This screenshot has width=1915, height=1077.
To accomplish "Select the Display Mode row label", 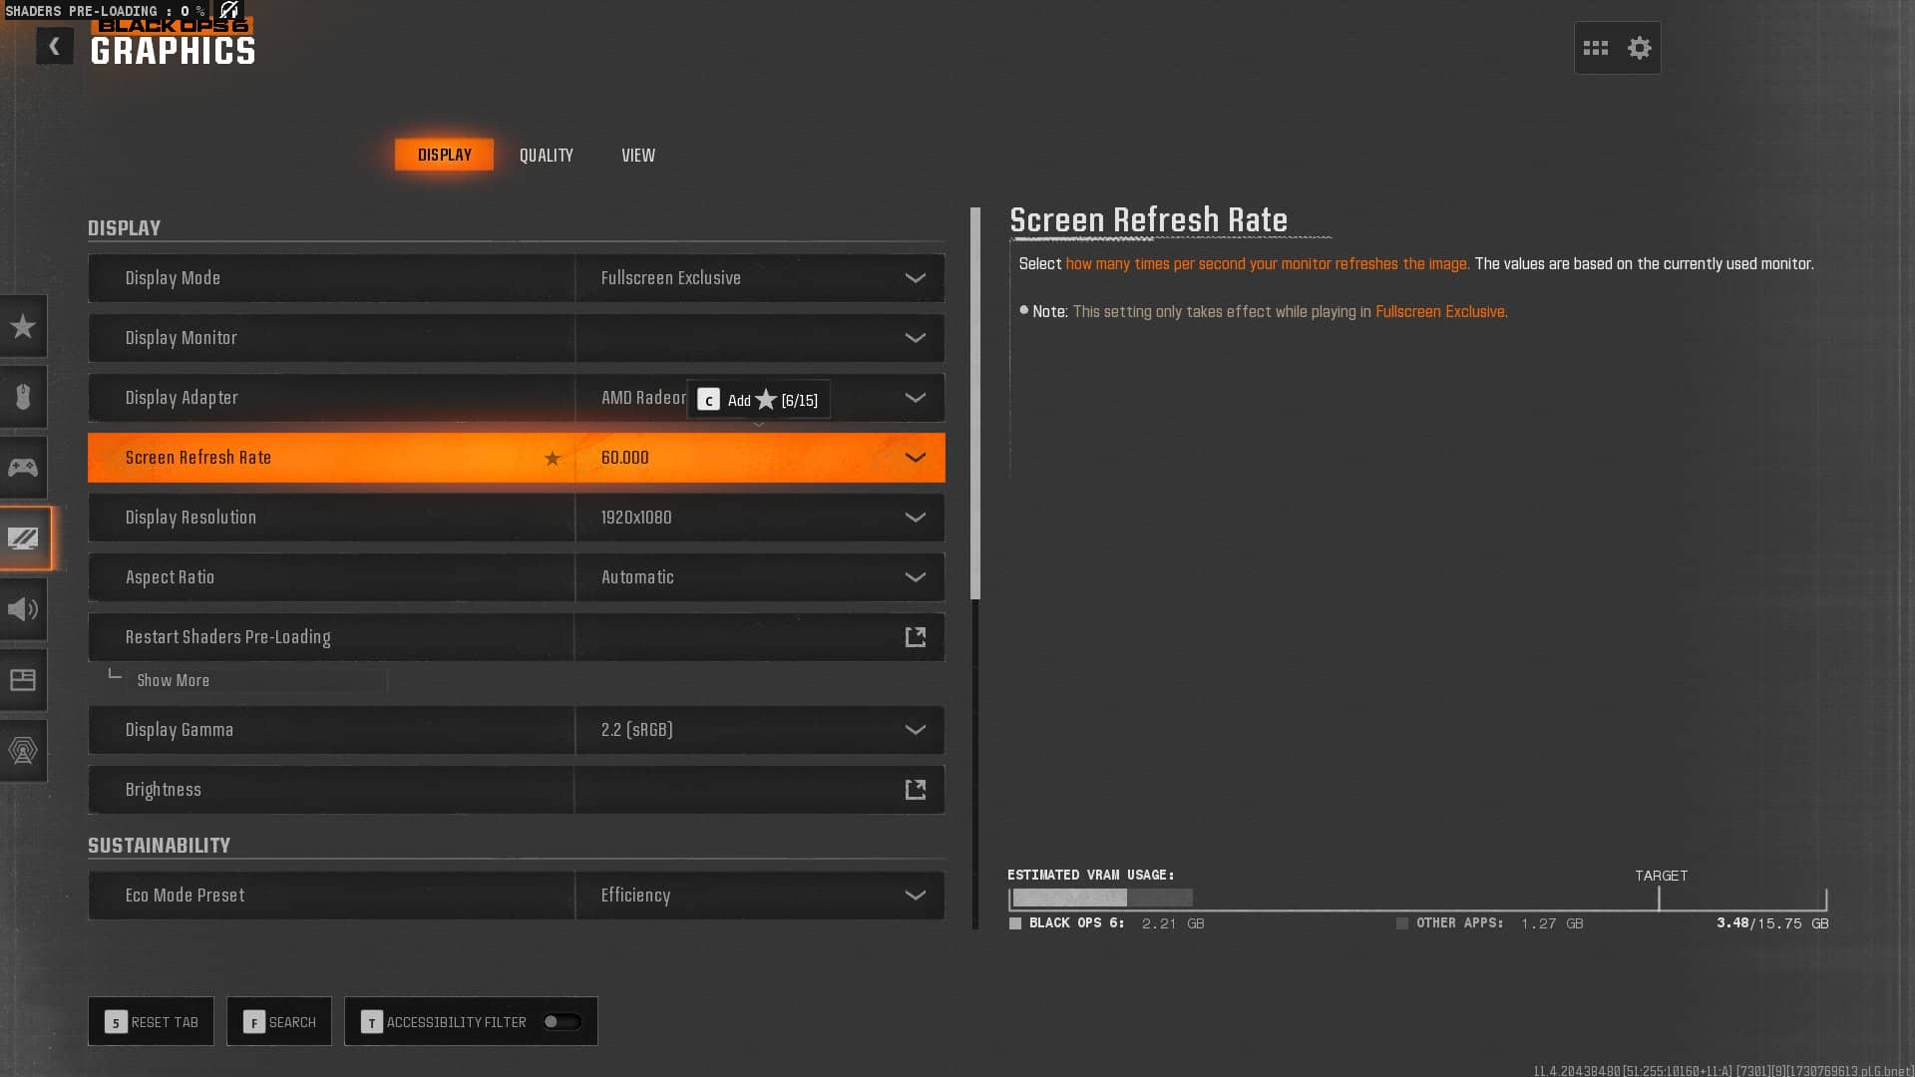I will (173, 278).
